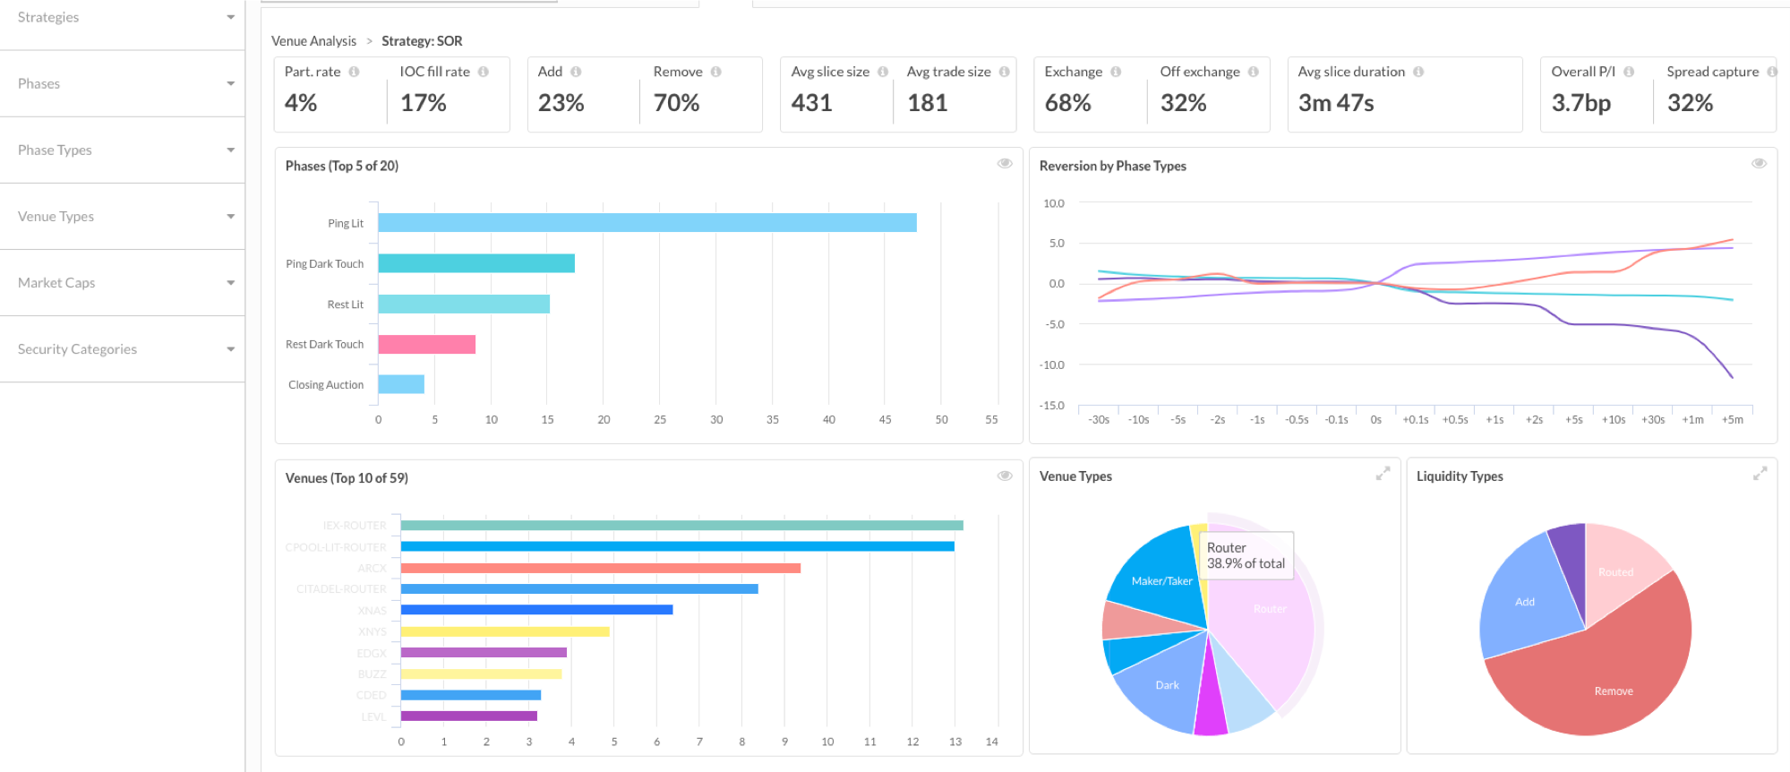Click the 3m 47s slice duration value

pos(1336,103)
